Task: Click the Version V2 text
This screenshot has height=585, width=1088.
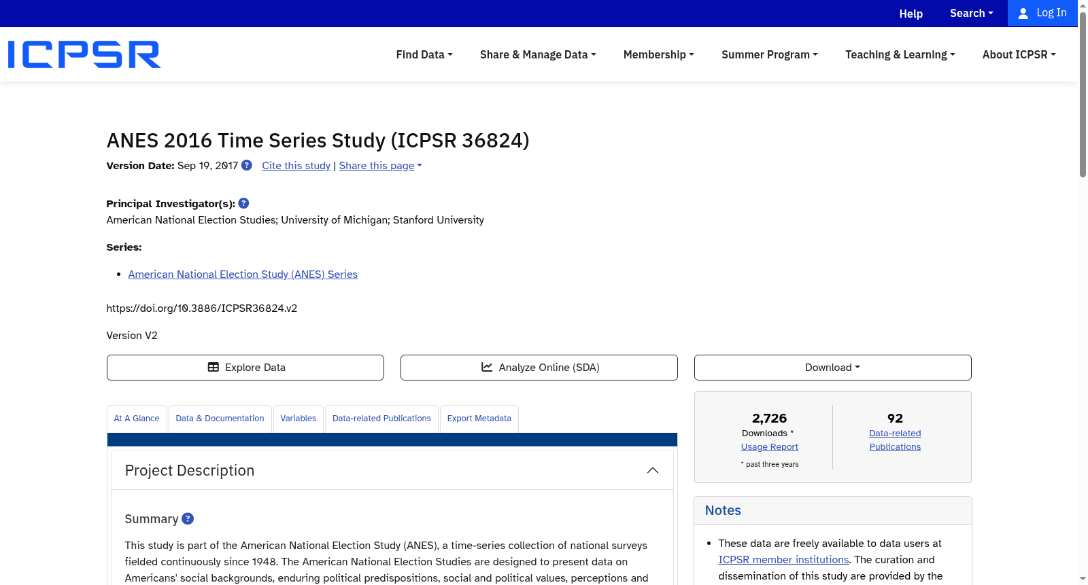Action: pos(132,336)
